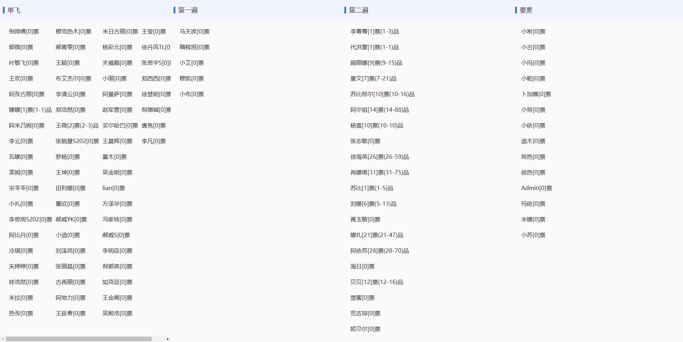683x342 pixels.
Task: Click entry 王微[2]票(2-3)品
Action: point(77,126)
